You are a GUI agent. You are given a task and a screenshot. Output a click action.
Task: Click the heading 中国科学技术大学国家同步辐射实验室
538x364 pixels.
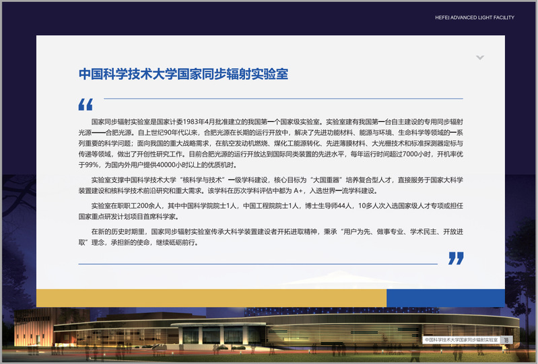[x=183, y=74]
